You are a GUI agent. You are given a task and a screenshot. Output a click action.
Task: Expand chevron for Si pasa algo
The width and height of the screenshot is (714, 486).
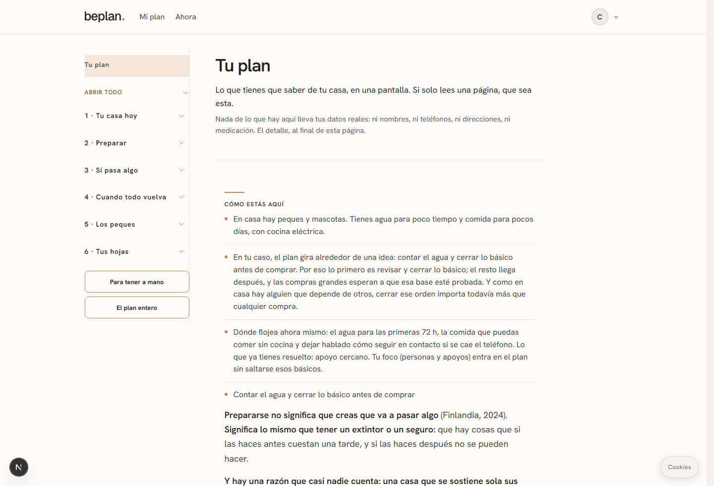pos(181,170)
